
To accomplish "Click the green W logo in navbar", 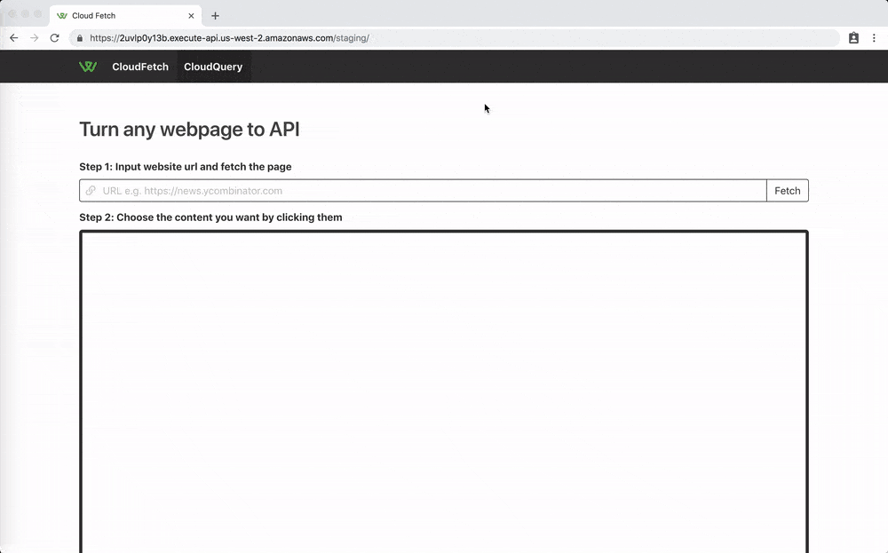I will pyautogui.click(x=88, y=67).
